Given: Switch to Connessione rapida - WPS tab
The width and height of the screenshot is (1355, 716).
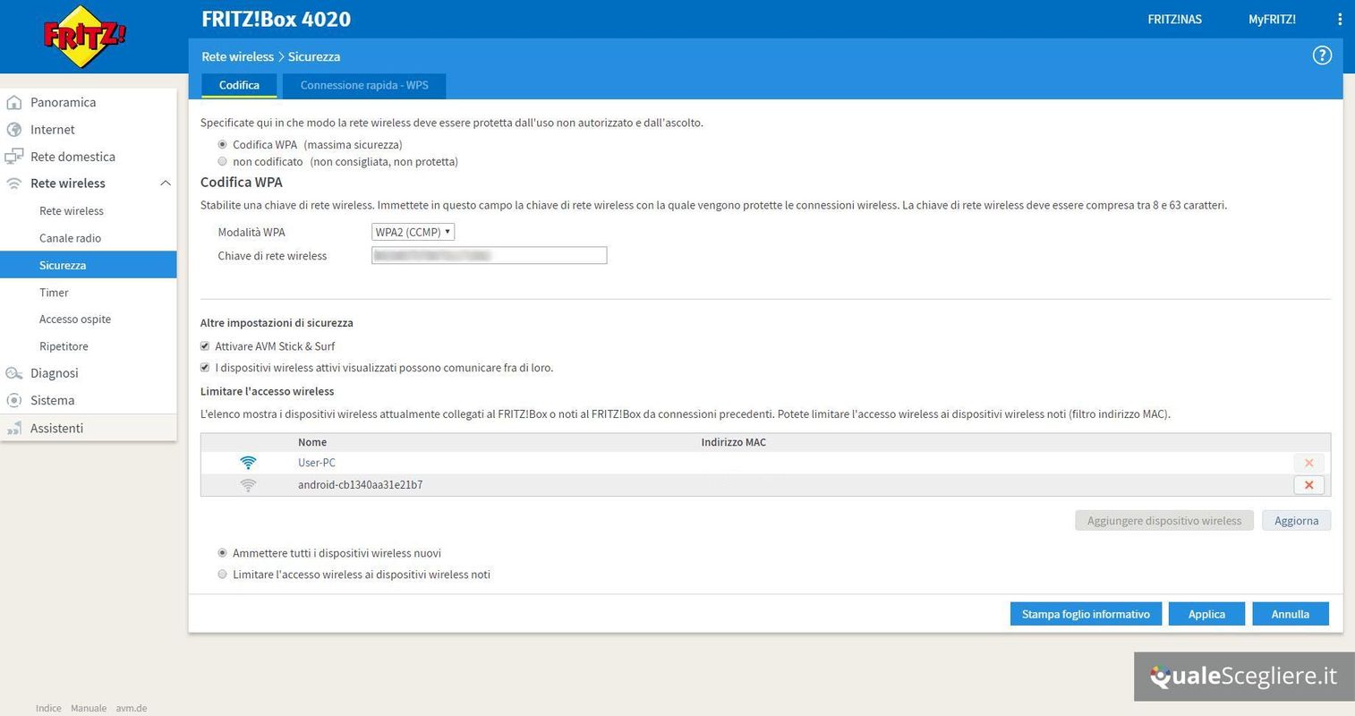Looking at the screenshot, I should (x=363, y=85).
